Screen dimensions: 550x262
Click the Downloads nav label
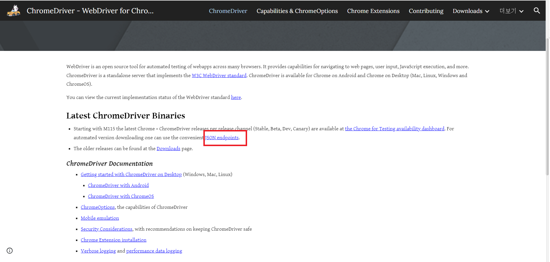point(467,11)
